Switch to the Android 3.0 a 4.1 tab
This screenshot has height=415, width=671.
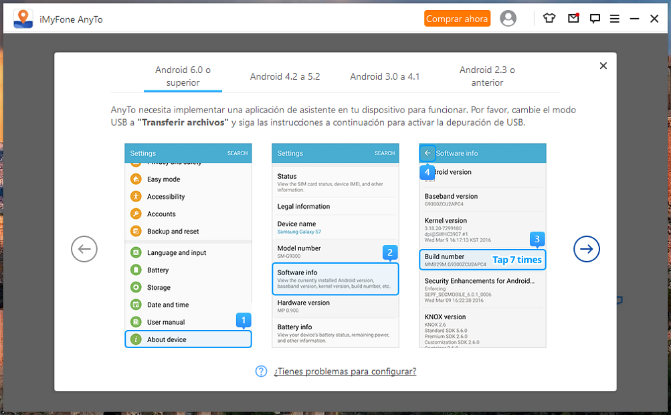[385, 77]
